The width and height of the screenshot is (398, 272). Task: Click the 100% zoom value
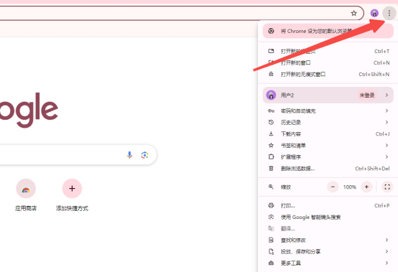pos(350,187)
